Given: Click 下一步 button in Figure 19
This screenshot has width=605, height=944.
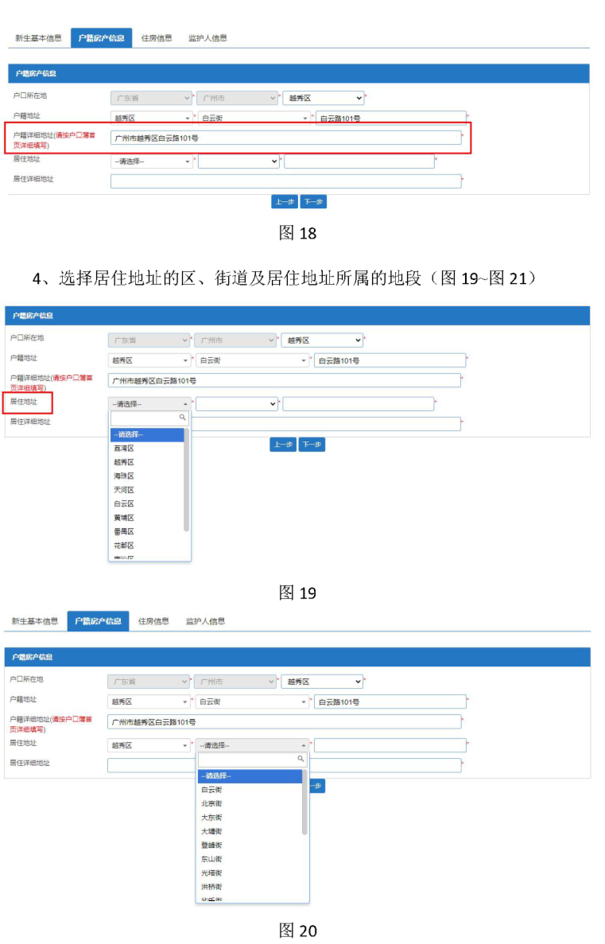Looking at the screenshot, I should point(312,445).
